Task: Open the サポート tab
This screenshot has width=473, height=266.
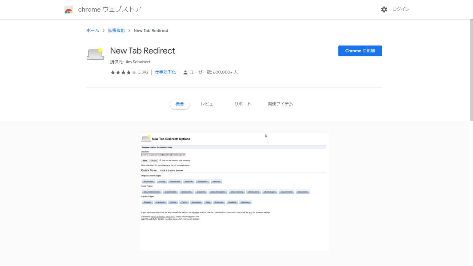Action: point(243,104)
